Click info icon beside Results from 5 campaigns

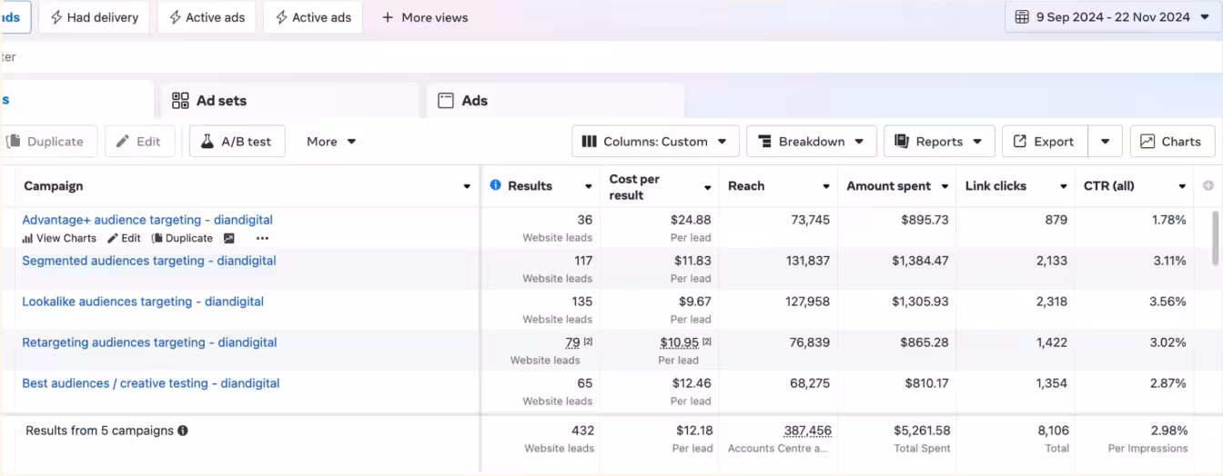coord(183,431)
